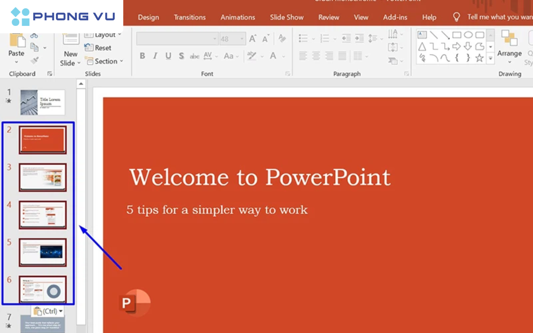The image size is (533, 333).
Task: Toggle Justify paragraph alignment
Action: 342,56
